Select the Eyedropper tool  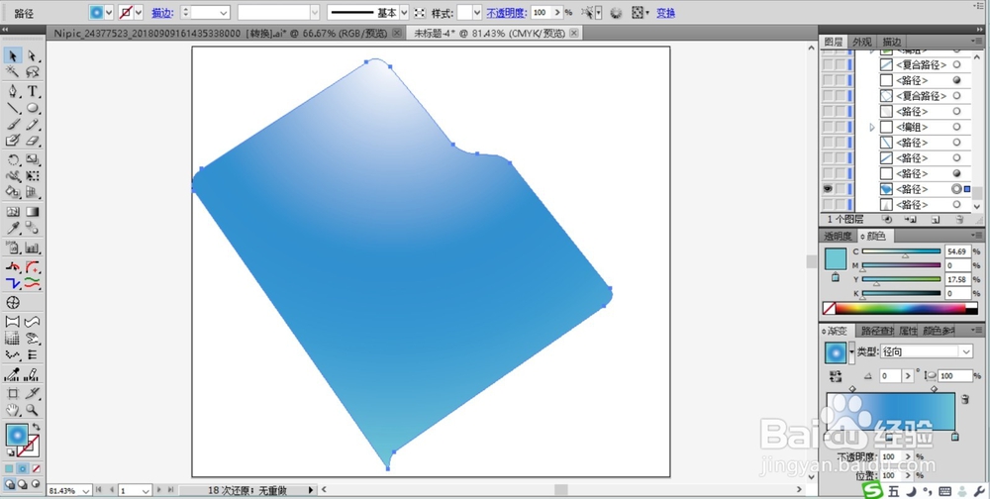pos(13,228)
